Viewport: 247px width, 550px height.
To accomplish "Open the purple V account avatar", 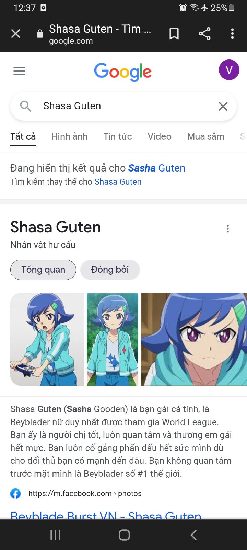I will click(229, 70).
